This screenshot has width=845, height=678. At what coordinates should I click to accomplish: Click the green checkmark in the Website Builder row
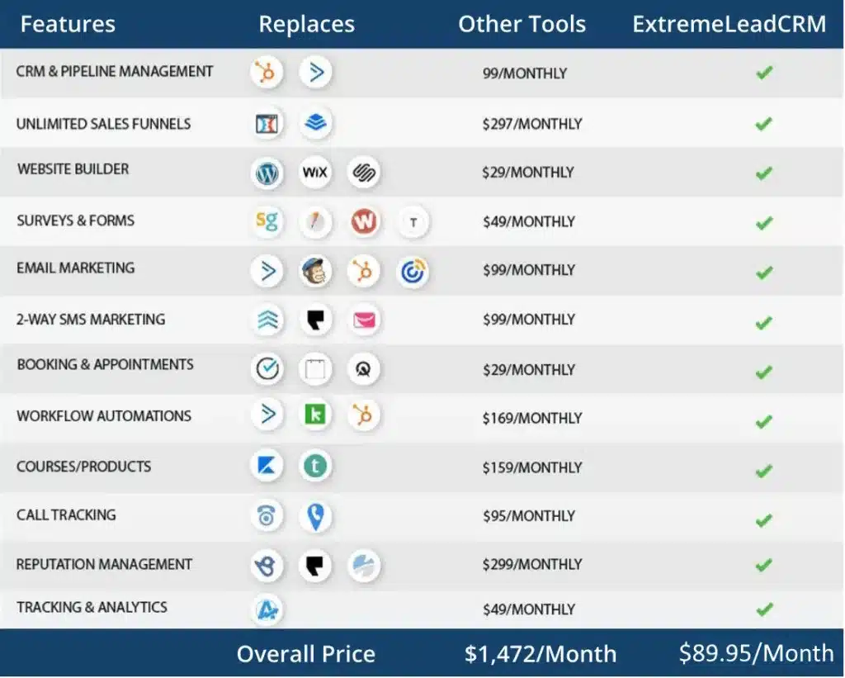(x=764, y=173)
